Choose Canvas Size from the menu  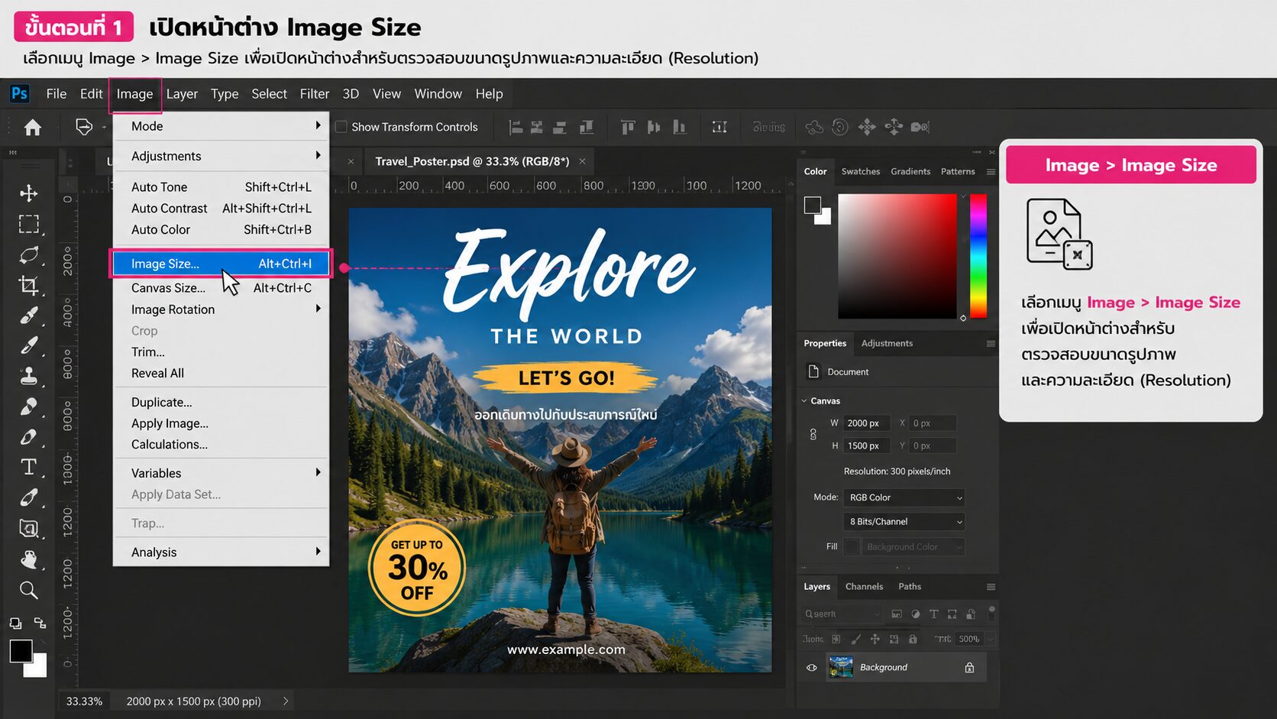point(221,288)
